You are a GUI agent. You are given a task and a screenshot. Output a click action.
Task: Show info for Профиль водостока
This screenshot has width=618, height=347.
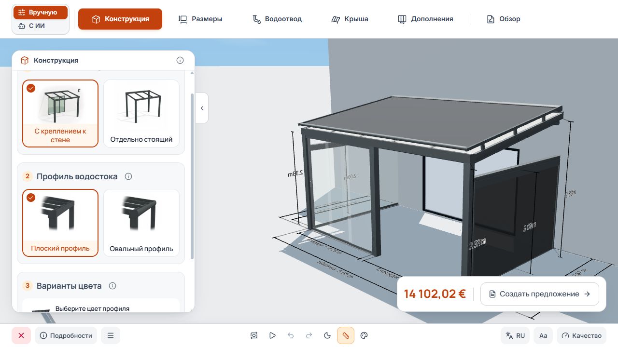(128, 176)
